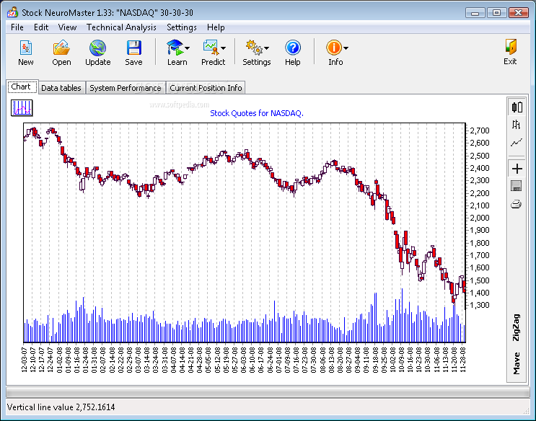Screen dimensions: 536x421
Task: Click the 11-28-08 date axis label
Action: click(x=463, y=360)
